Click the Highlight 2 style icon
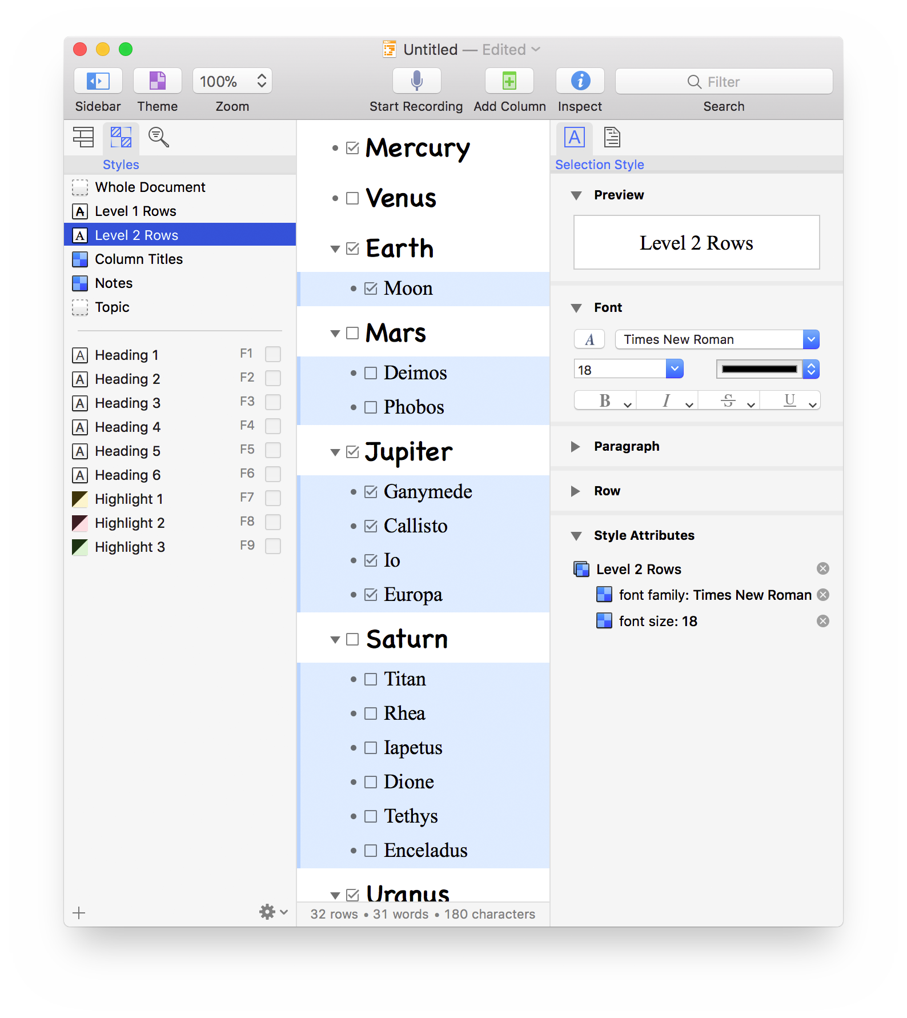The height and width of the screenshot is (1018, 907). [80, 523]
